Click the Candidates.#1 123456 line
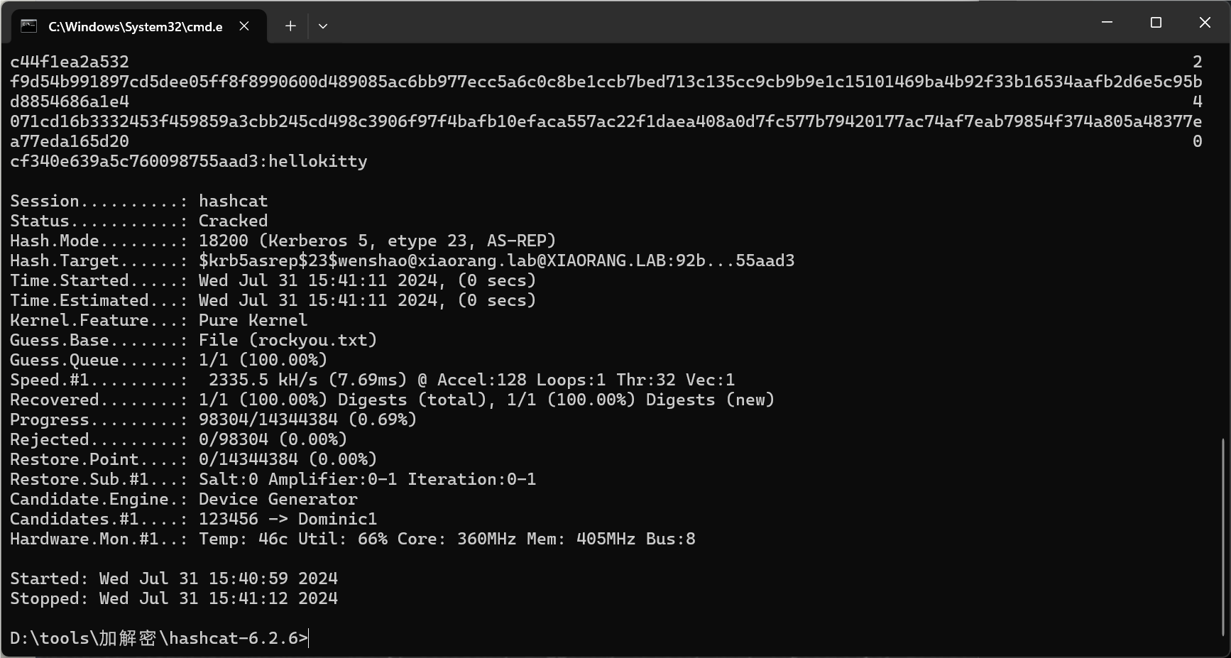Viewport: 1231px width, 658px height. 194,520
